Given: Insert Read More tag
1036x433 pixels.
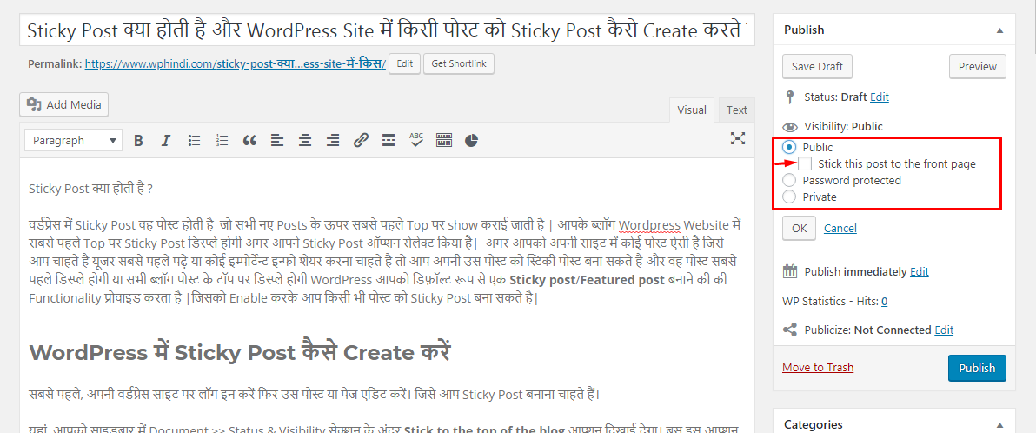Looking at the screenshot, I should tap(388, 140).
